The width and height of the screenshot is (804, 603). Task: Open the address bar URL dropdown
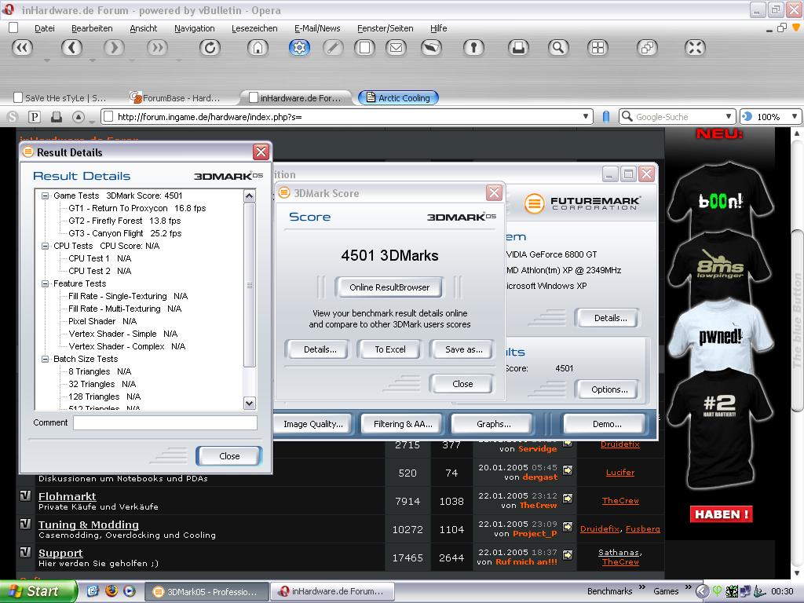click(585, 116)
